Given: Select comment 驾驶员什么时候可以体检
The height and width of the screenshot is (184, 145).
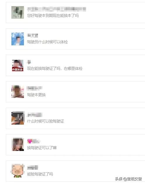Looking at the screenshot, I should [47, 42].
